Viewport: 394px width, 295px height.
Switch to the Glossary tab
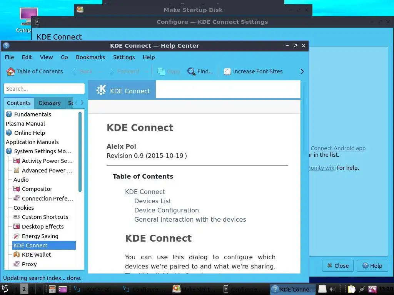pos(50,103)
